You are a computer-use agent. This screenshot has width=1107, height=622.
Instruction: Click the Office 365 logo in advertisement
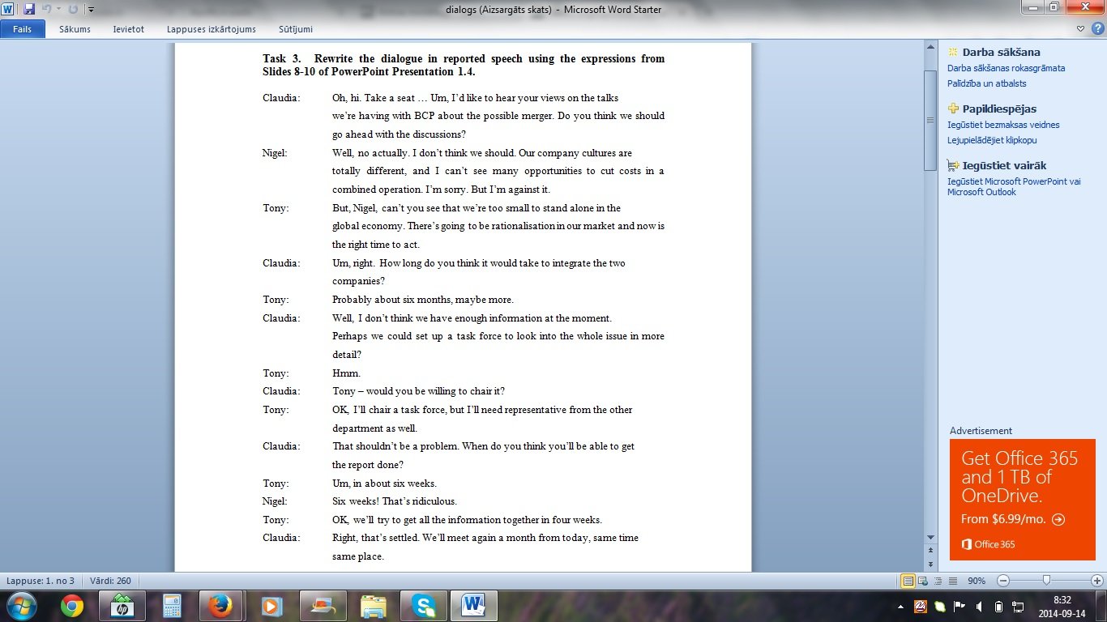pyautogui.click(x=988, y=544)
